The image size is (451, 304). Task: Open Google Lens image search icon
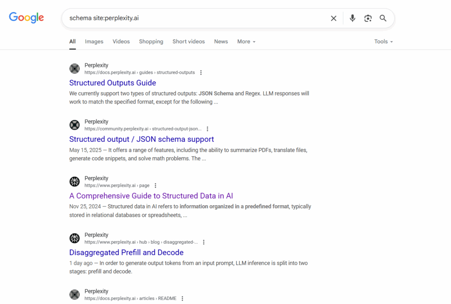pyautogui.click(x=368, y=19)
